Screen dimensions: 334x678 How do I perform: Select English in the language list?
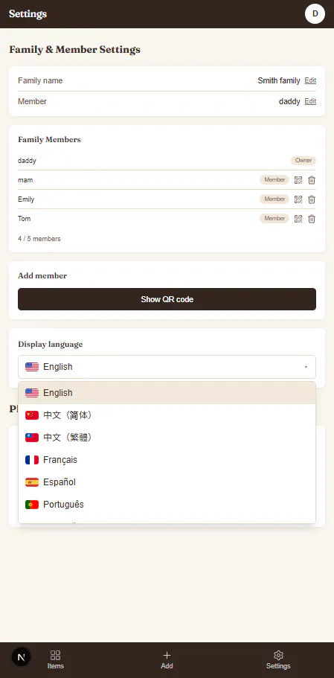[167, 393]
